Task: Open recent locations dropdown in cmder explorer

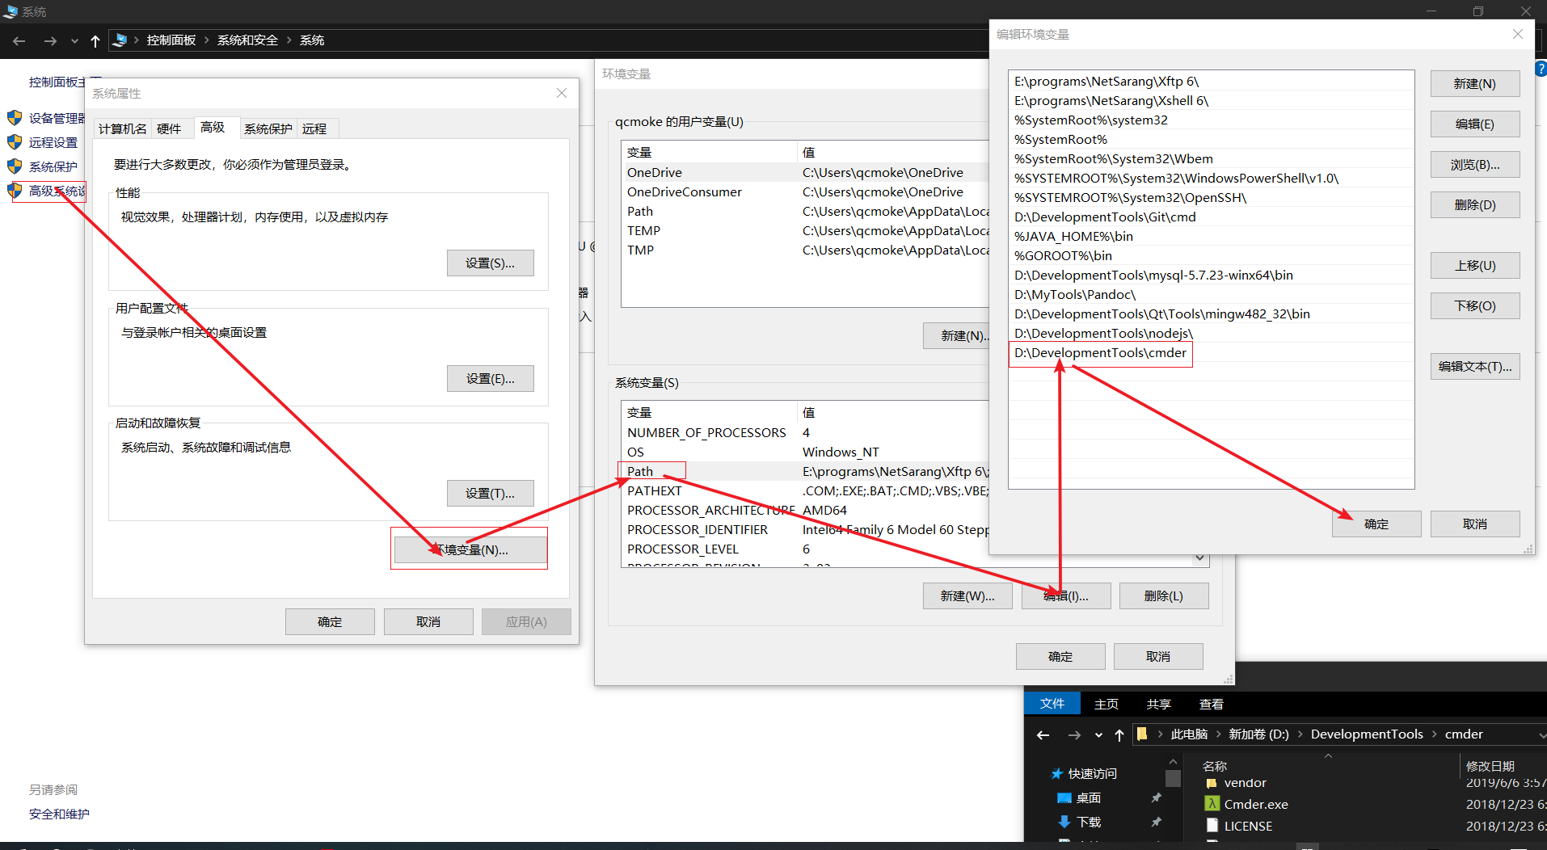Action: (x=1098, y=734)
